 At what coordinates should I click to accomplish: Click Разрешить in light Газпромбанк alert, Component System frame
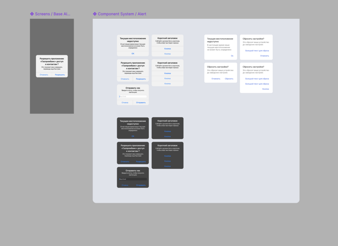[141, 79]
